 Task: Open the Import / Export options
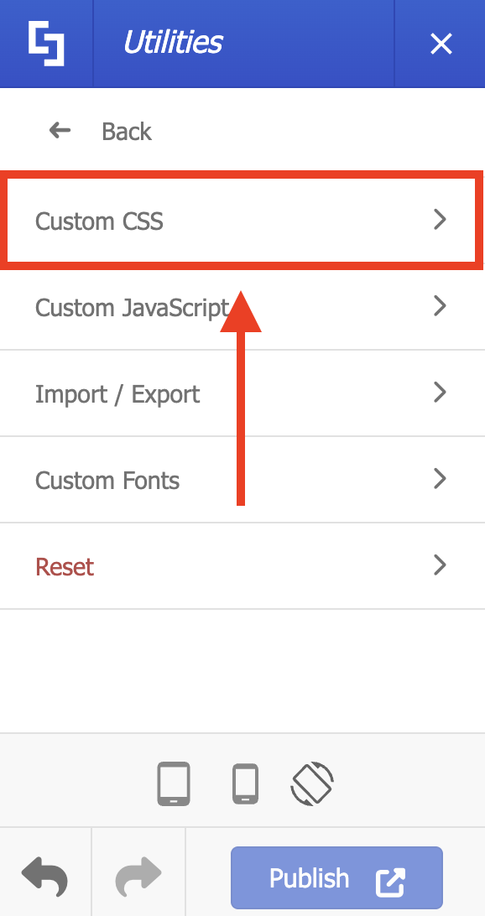439,393
